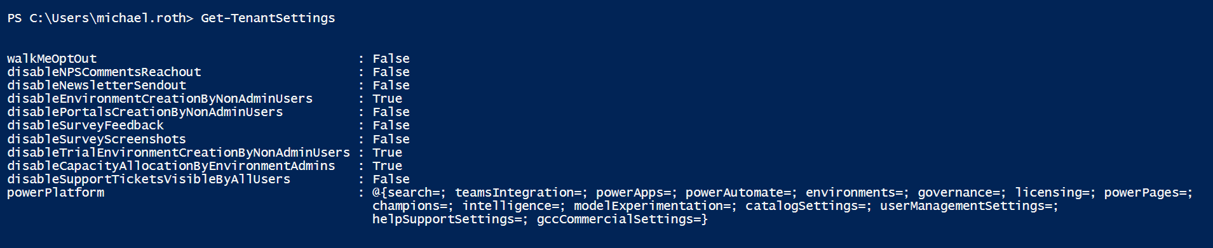Select disableNPSCommentsReachout property name
The width and height of the screenshot is (1213, 248).
point(104,72)
